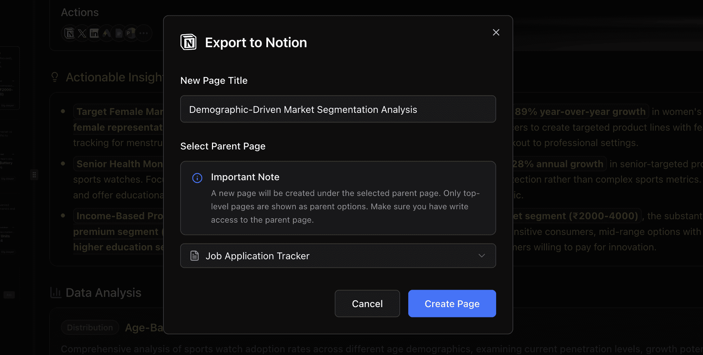Click the Create Page button
The height and width of the screenshot is (355, 703).
[452, 303]
